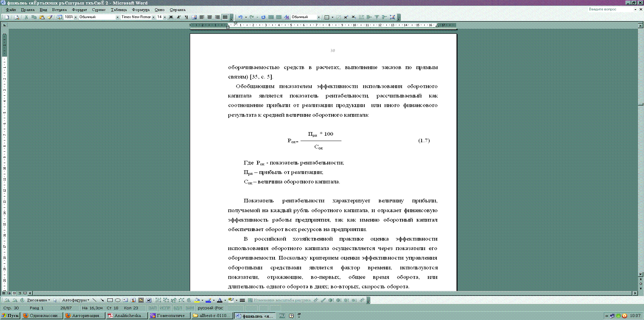Click the Undo arrow icon
Screen dimensions: 644x320
[x=240, y=17]
